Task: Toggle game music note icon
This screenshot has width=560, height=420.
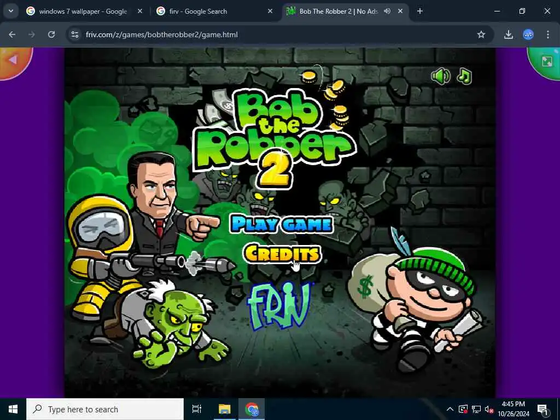Action: [x=464, y=76]
